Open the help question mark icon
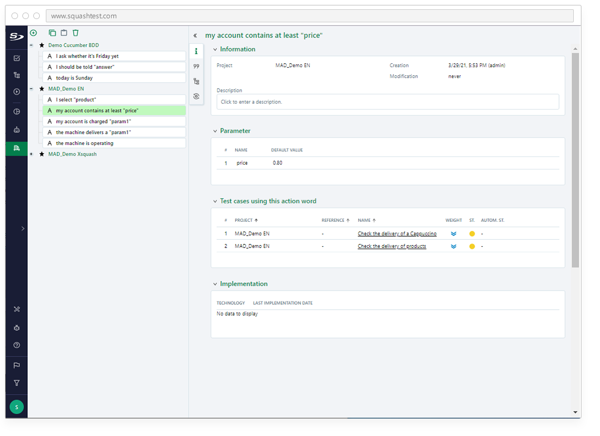The image size is (600, 436). pyautogui.click(x=17, y=345)
